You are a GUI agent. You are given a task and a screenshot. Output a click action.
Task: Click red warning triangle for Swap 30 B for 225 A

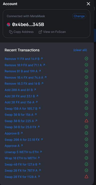(x=86, y=121)
